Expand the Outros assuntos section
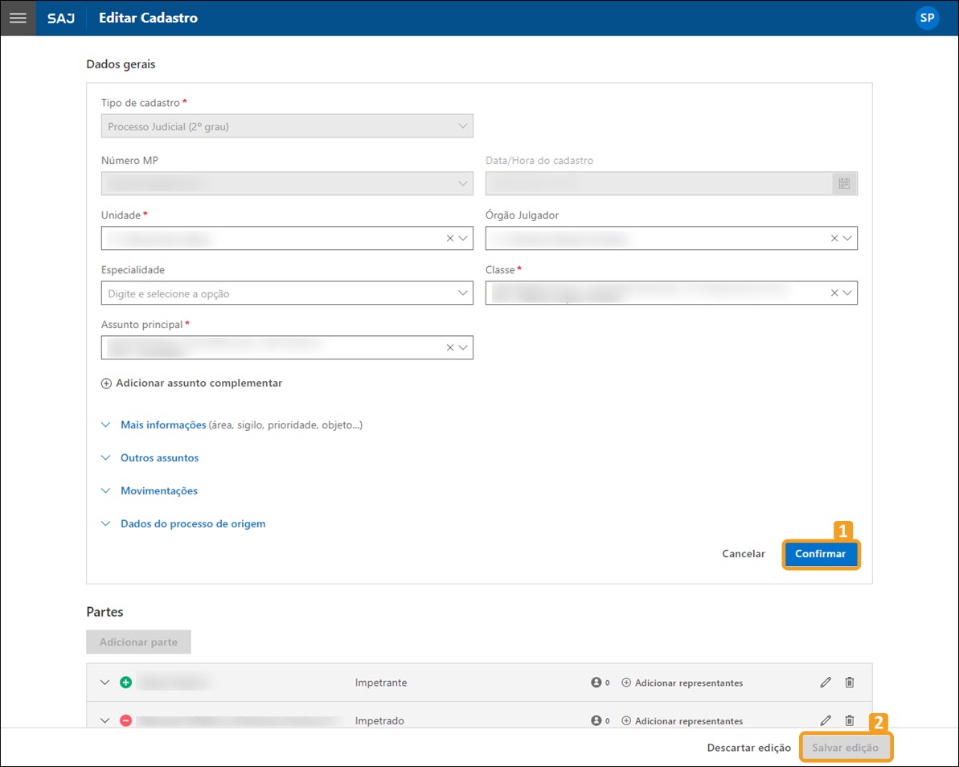 (x=159, y=457)
